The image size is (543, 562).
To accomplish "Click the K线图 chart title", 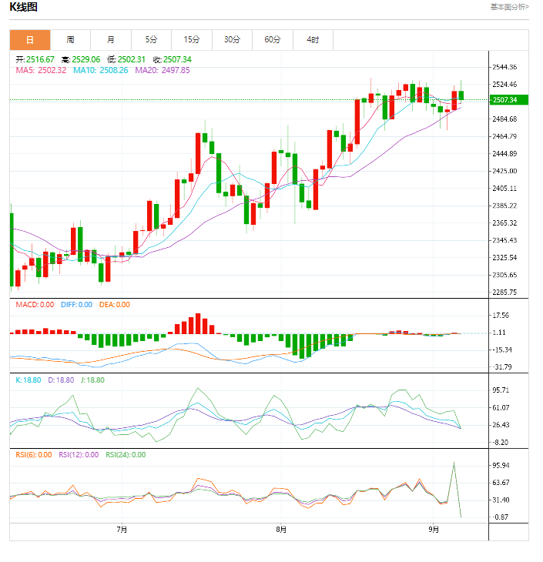I will tap(24, 7).
